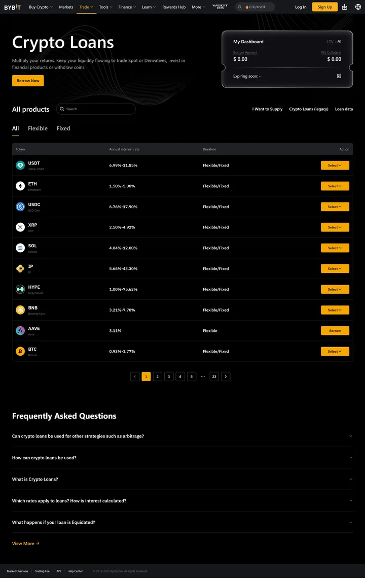
Task: Click the USDT Tether token icon
Action: (20, 165)
